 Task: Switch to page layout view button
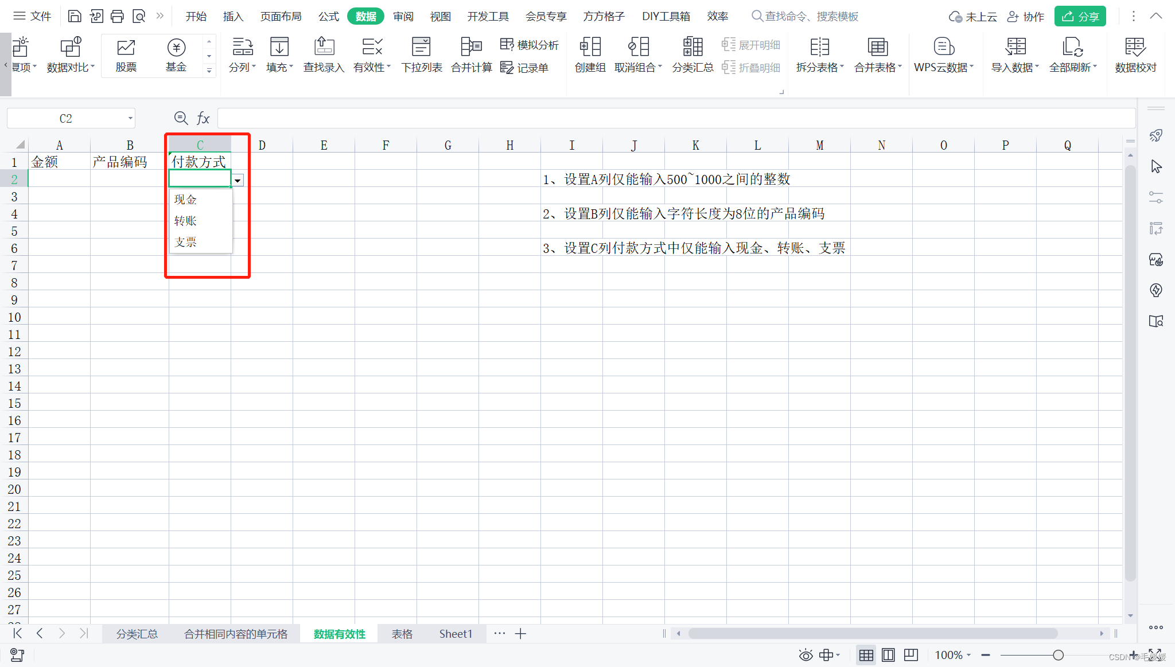pyautogui.click(x=888, y=655)
